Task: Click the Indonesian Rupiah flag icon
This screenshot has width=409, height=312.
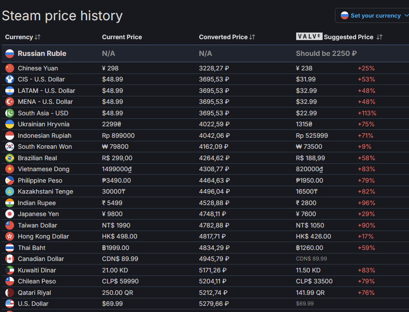Action: tap(10, 136)
